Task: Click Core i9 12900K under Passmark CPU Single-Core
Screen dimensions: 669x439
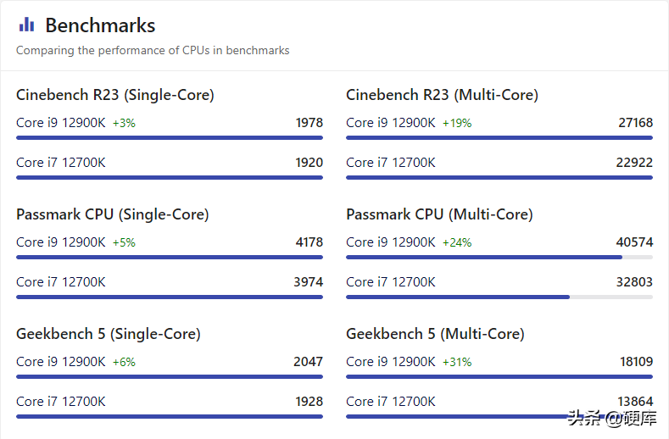Action: [60, 242]
